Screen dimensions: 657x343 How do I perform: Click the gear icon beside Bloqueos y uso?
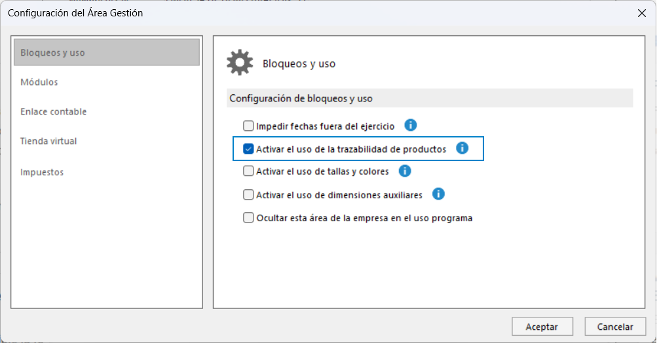tap(240, 63)
